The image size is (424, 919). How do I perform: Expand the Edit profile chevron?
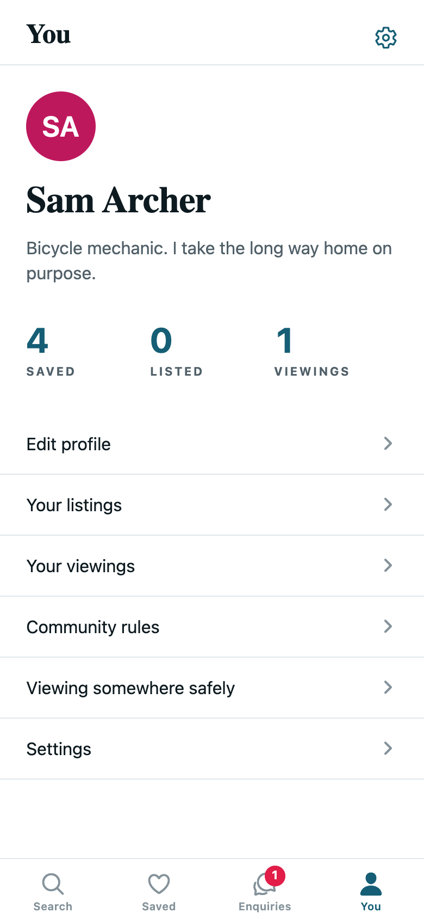pyautogui.click(x=388, y=443)
